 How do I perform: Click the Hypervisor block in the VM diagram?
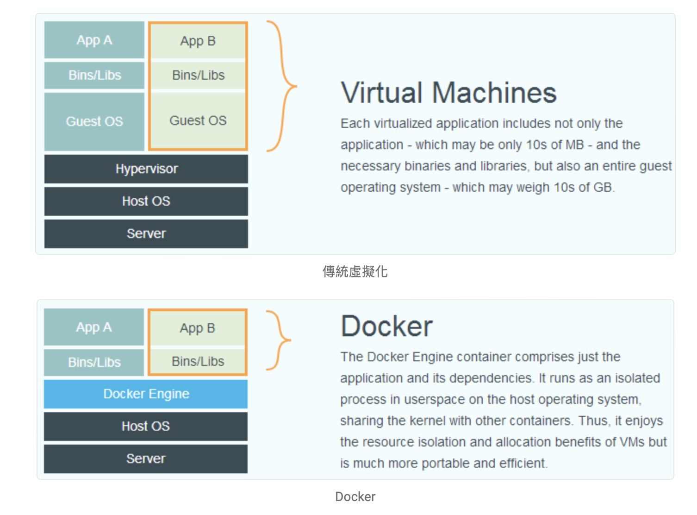146,169
